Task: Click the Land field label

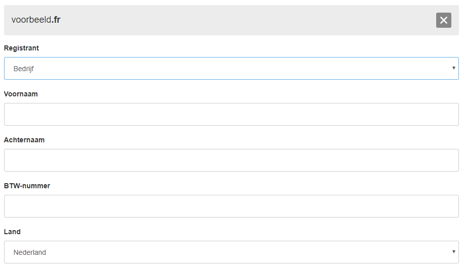Action: pos(12,232)
